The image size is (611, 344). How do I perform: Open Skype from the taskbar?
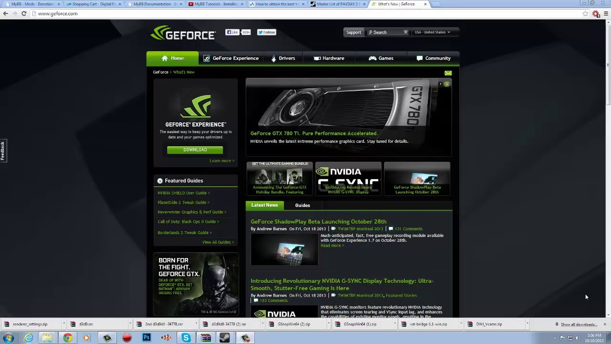(186, 338)
